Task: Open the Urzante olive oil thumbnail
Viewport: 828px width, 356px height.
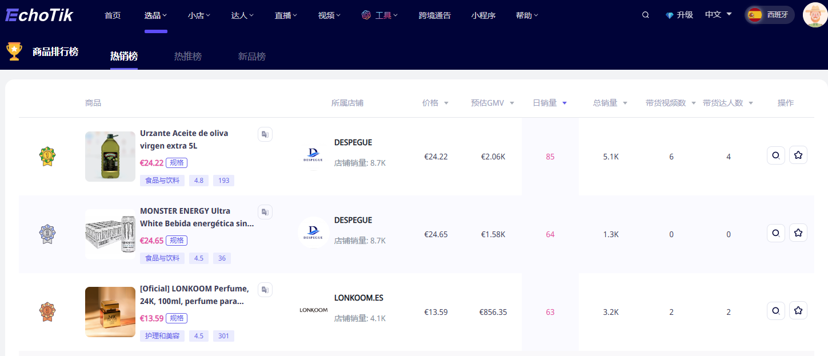Action: coord(110,157)
